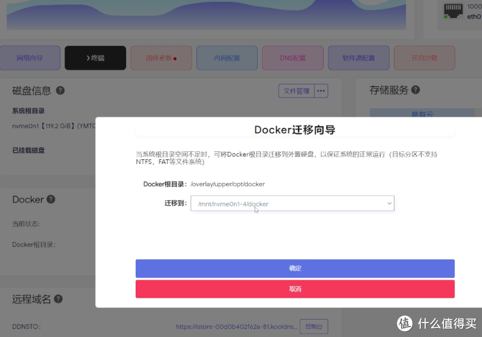Open the 磁盘信息 help question mark icon
Screen dimensions: 482x337
click(x=60, y=90)
